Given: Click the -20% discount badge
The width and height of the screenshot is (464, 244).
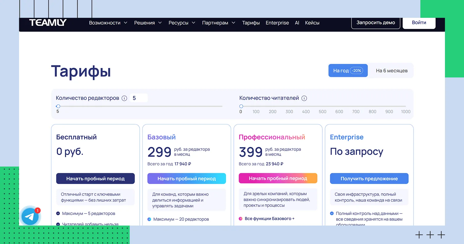Looking at the screenshot, I should coord(356,71).
